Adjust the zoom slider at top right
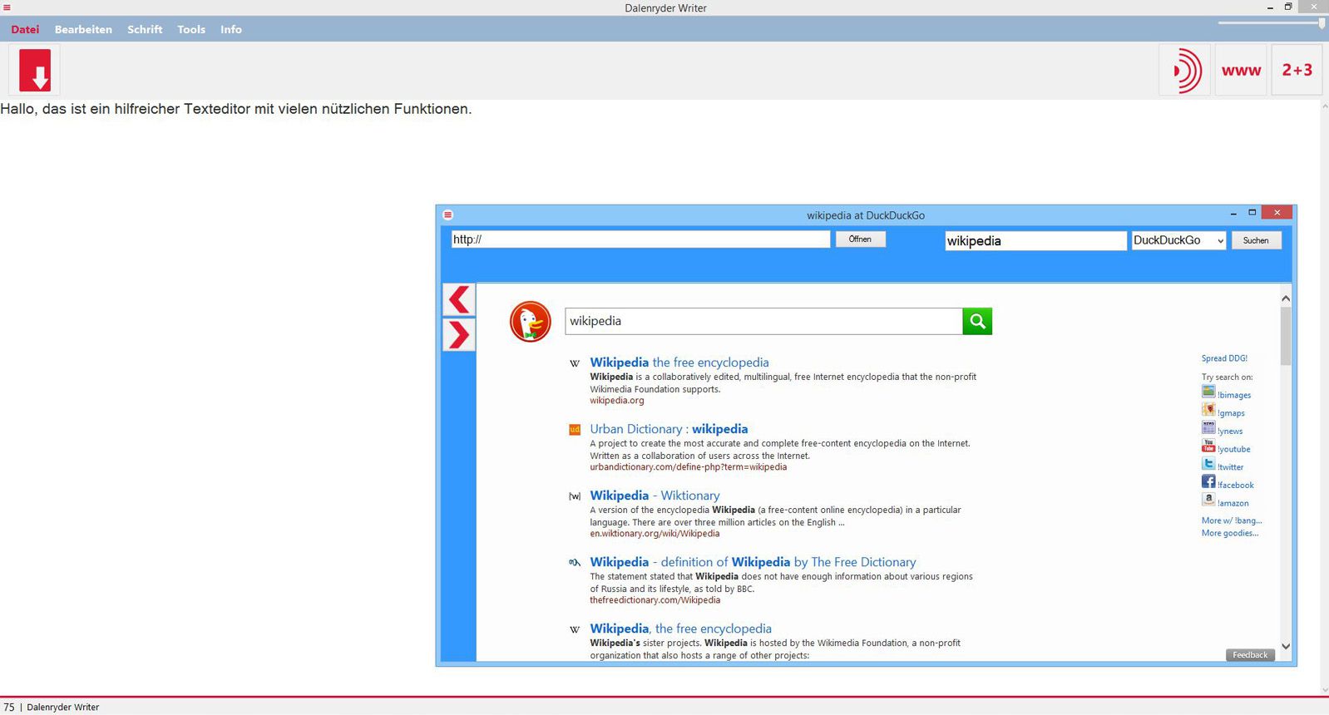This screenshot has width=1329, height=715. click(x=1322, y=23)
